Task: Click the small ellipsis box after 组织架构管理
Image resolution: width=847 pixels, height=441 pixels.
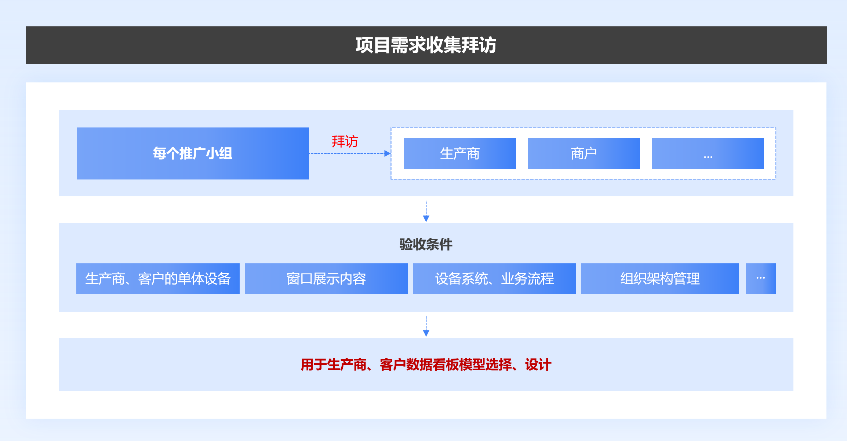Action: [x=760, y=279]
